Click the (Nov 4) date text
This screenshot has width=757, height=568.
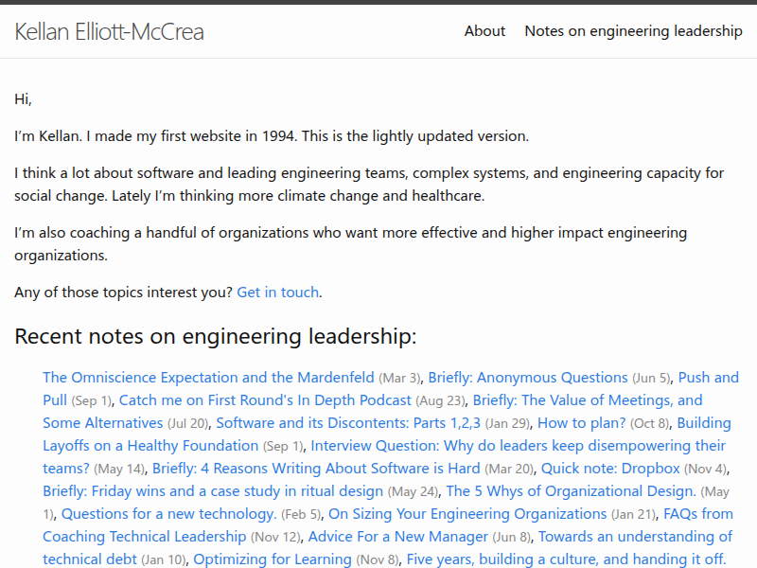click(705, 469)
